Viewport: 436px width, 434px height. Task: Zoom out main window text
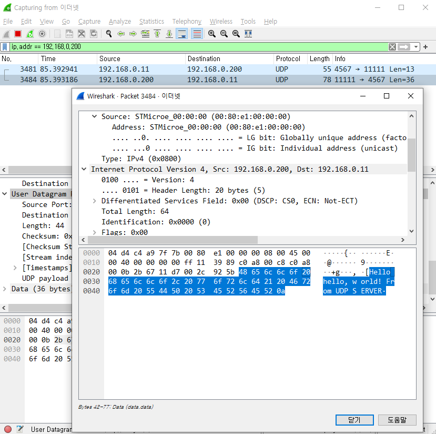(x=224, y=34)
